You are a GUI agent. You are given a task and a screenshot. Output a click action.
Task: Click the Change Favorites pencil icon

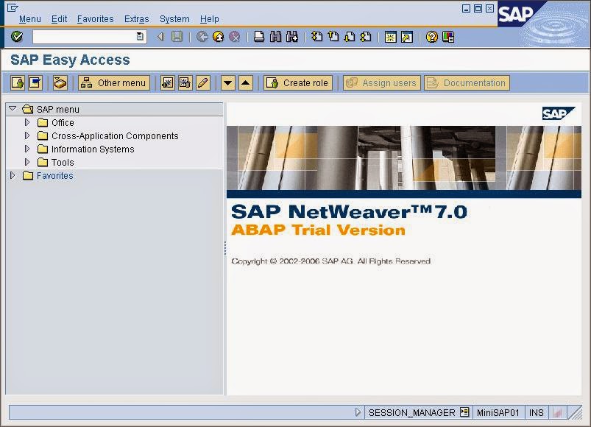(203, 83)
